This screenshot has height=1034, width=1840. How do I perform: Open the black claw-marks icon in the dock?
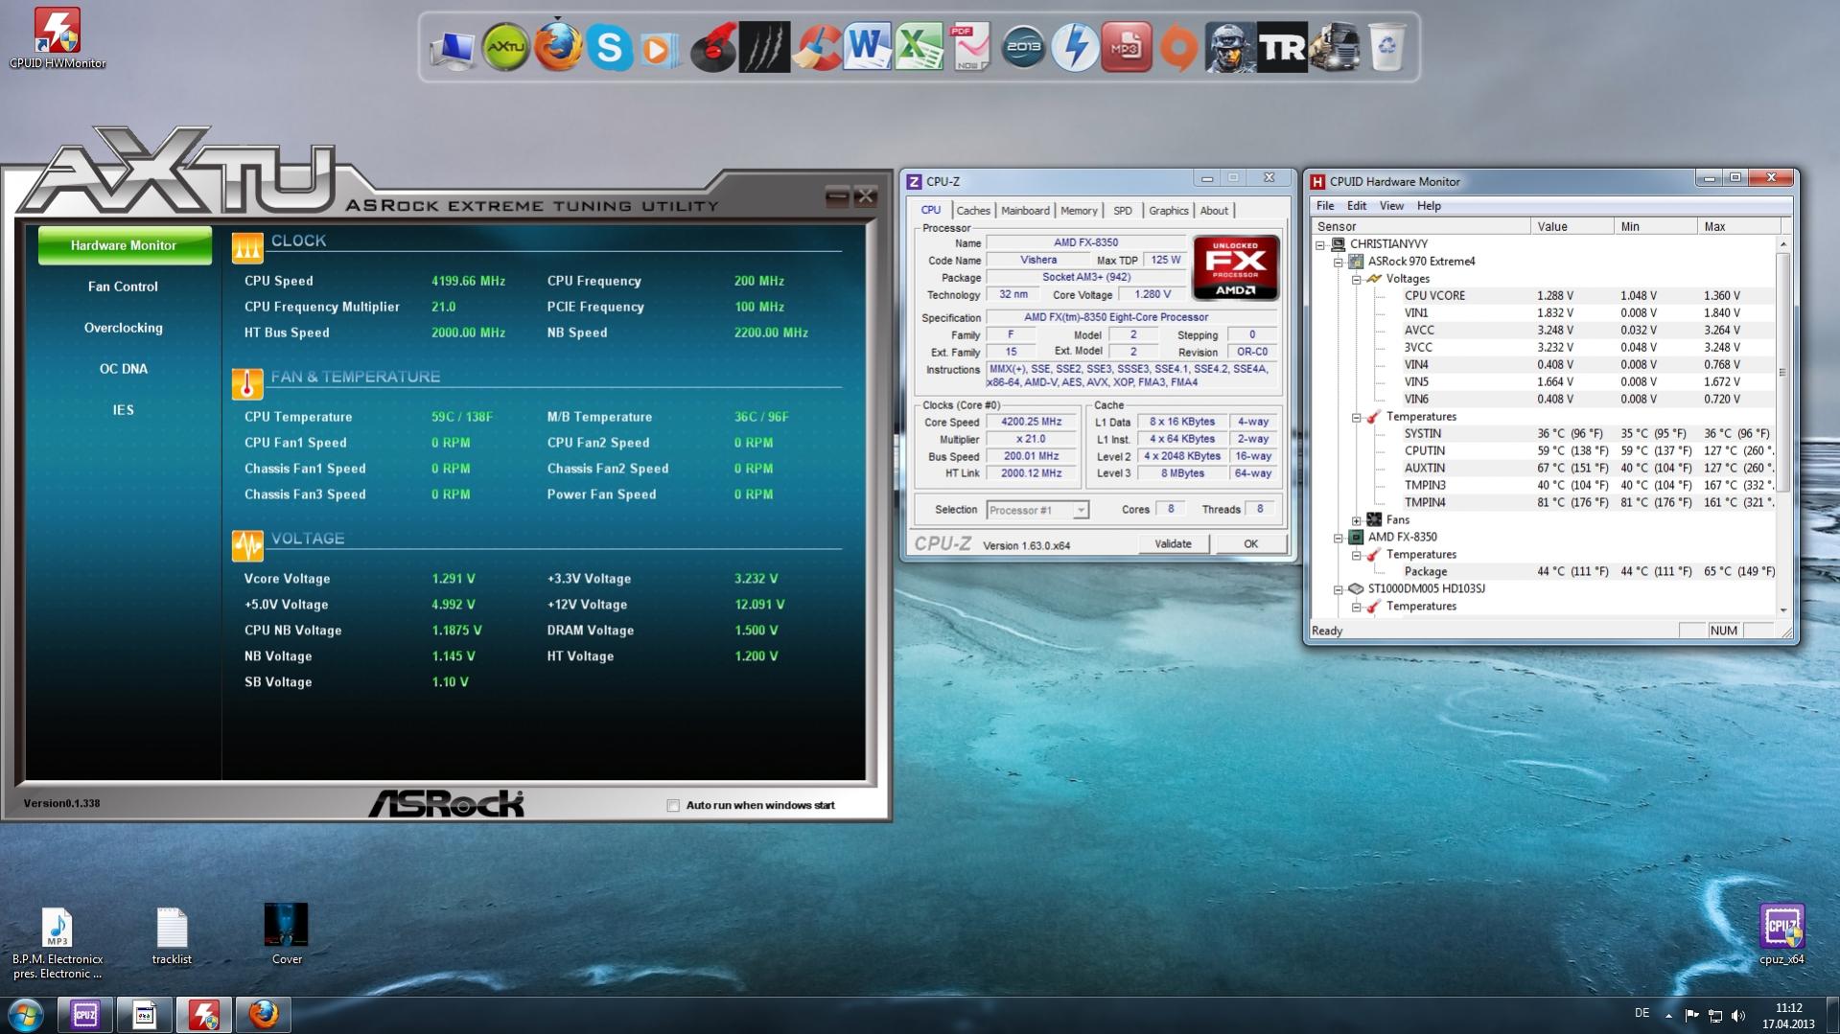click(x=765, y=47)
